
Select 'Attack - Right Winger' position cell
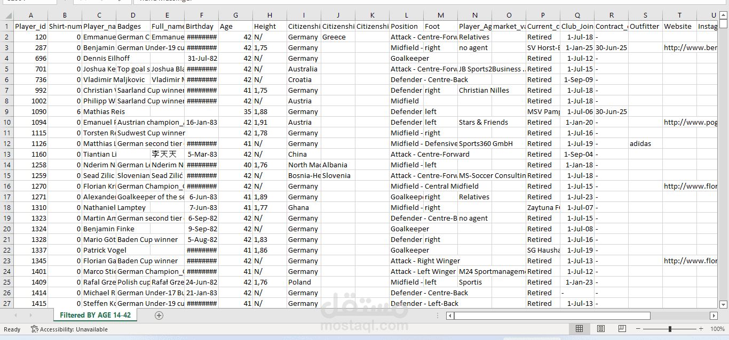(407, 261)
